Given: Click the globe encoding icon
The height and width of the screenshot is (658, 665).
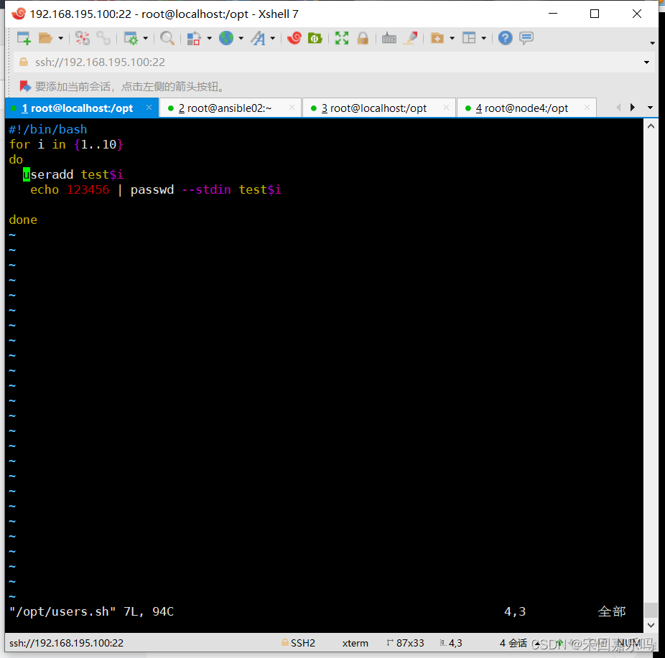Looking at the screenshot, I should (x=226, y=38).
